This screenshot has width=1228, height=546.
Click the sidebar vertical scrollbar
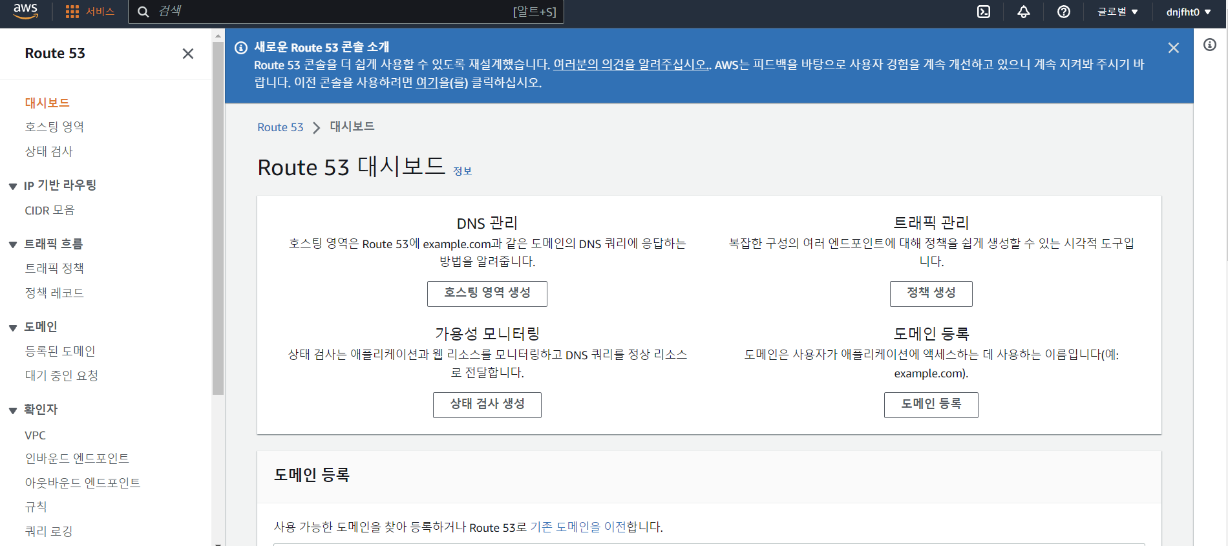tap(218, 218)
